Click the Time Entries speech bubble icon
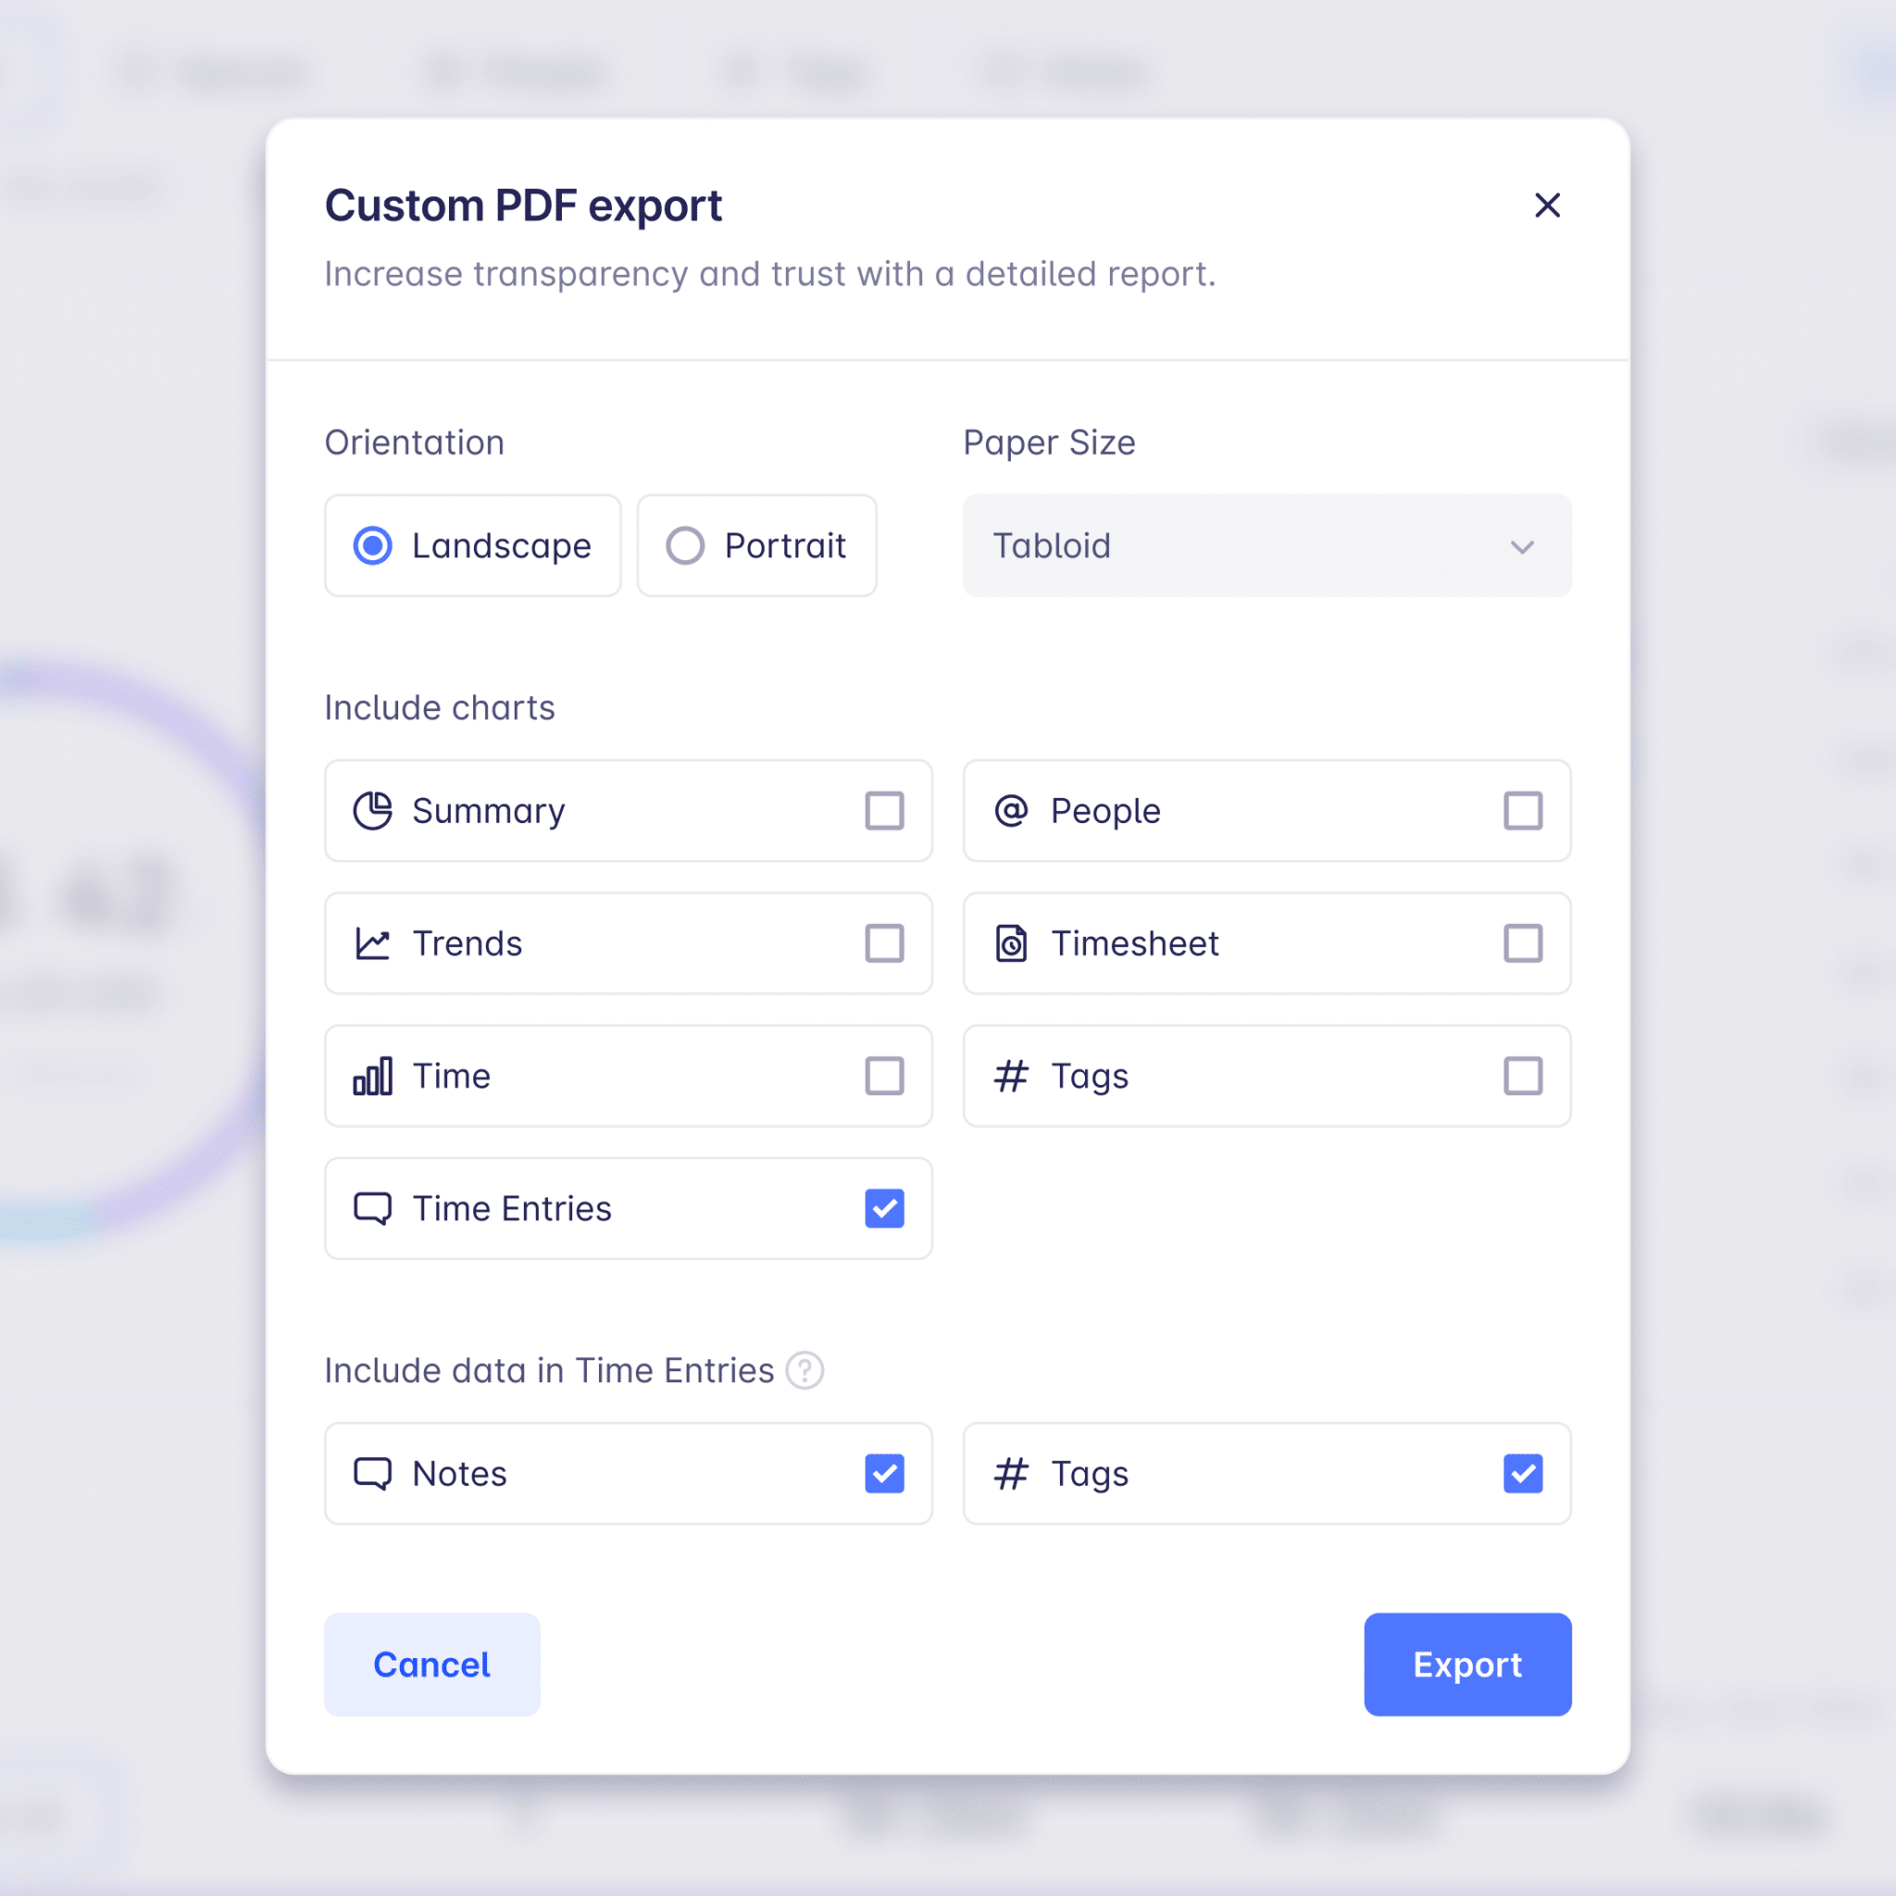Image resolution: width=1896 pixels, height=1896 pixels. point(372,1208)
